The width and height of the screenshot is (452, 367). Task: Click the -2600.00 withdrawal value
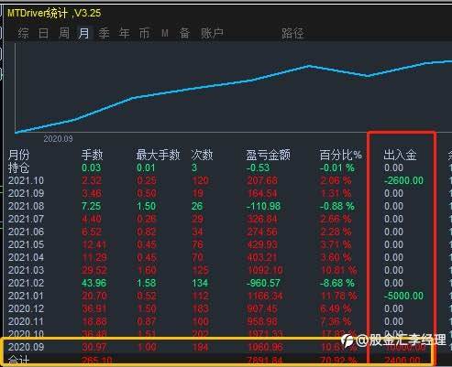coord(403,180)
